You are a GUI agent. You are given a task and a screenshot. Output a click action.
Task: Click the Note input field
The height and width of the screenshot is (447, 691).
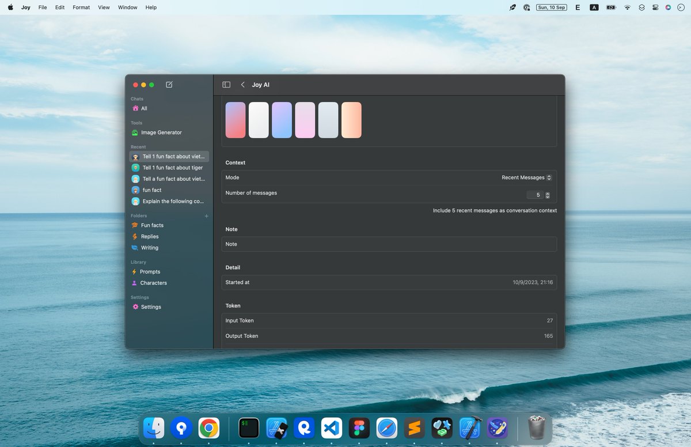point(389,244)
